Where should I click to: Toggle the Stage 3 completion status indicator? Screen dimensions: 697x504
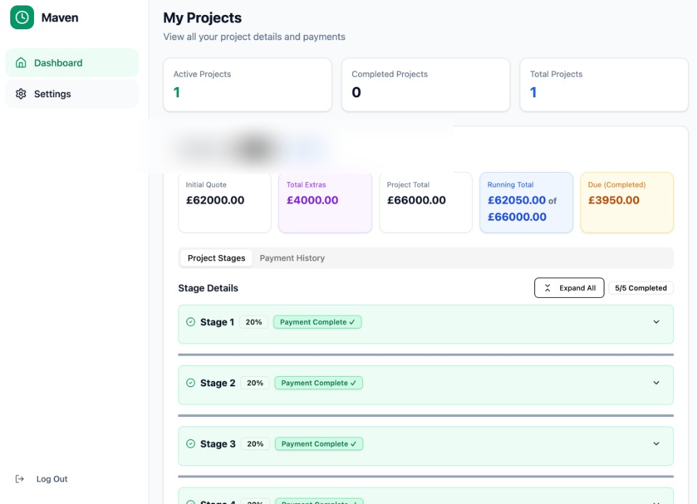pyautogui.click(x=190, y=443)
